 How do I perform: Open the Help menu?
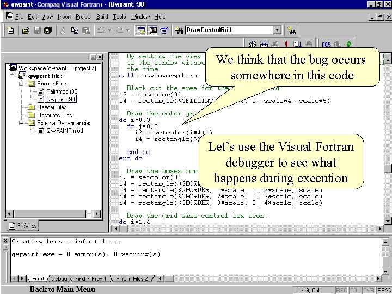click(x=160, y=16)
